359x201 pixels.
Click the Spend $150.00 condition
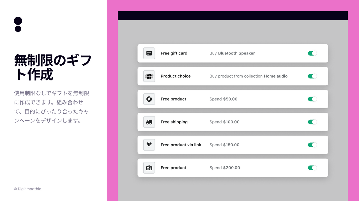click(224, 145)
